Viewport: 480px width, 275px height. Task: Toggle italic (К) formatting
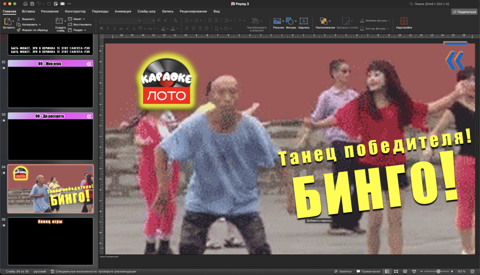point(108,29)
